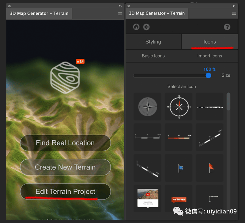Collapse right panel with double arrows
245x223 pixels.
click(x=234, y=6)
